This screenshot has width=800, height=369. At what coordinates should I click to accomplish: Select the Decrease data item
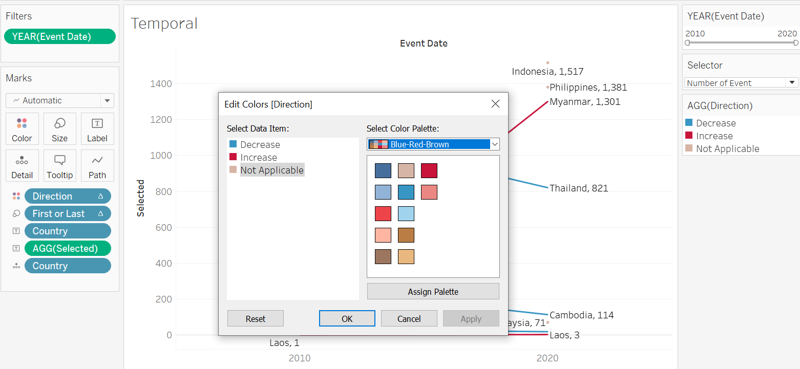click(x=260, y=145)
